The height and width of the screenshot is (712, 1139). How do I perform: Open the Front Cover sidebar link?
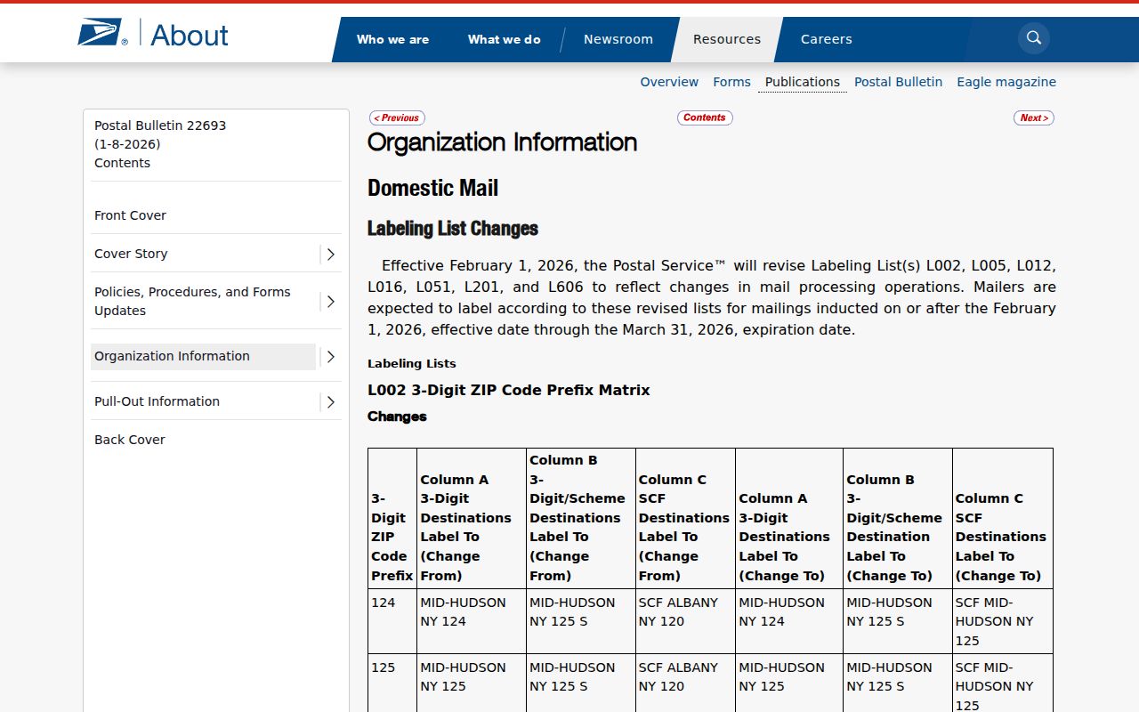coord(130,215)
